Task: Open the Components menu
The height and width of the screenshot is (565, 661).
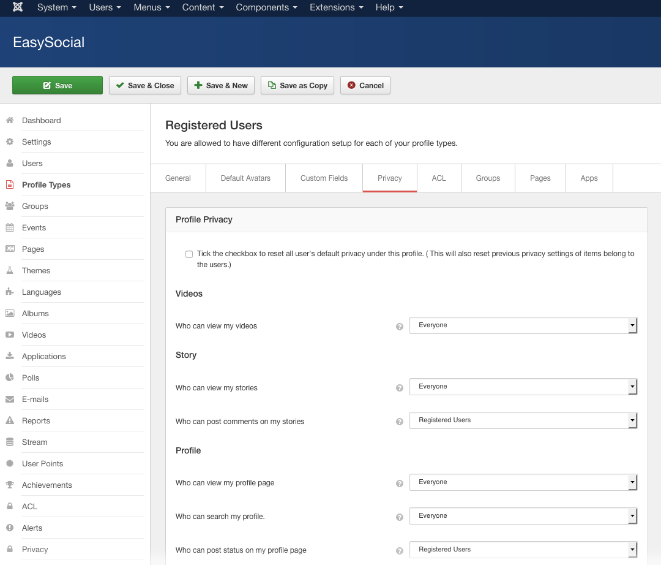Action: pos(266,7)
